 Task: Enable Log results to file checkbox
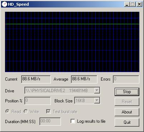pyautogui.click(x=73, y=121)
